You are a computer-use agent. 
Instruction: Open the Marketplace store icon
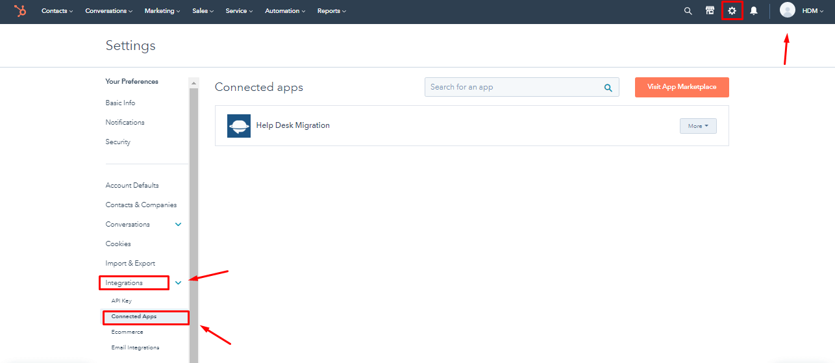click(x=710, y=11)
